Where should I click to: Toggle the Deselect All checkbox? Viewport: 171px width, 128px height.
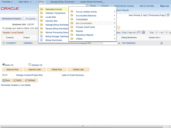29,65
